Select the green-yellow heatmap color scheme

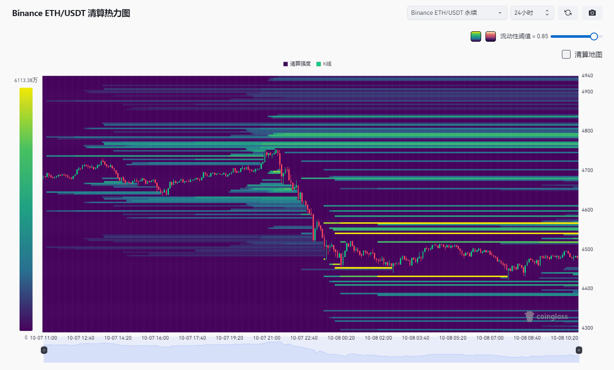click(x=476, y=36)
